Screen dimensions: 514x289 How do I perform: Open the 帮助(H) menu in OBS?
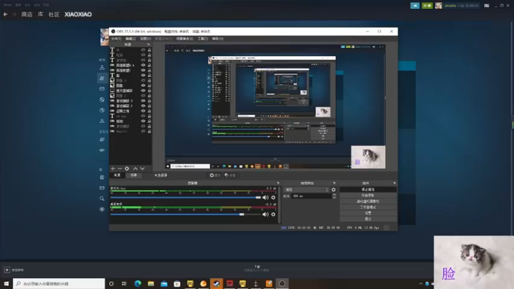(x=218, y=39)
